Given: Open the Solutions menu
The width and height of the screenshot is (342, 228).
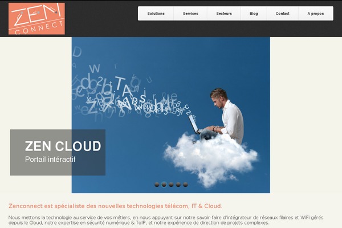Looking at the screenshot, I should point(156,14).
